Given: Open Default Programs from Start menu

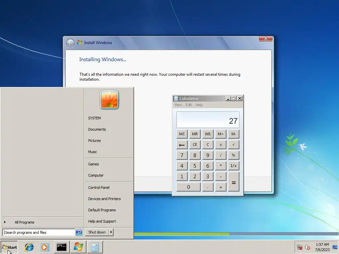Looking at the screenshot, I should 102,210.
